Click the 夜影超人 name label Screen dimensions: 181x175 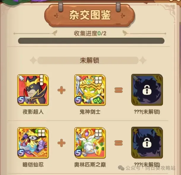pos(33,112)
